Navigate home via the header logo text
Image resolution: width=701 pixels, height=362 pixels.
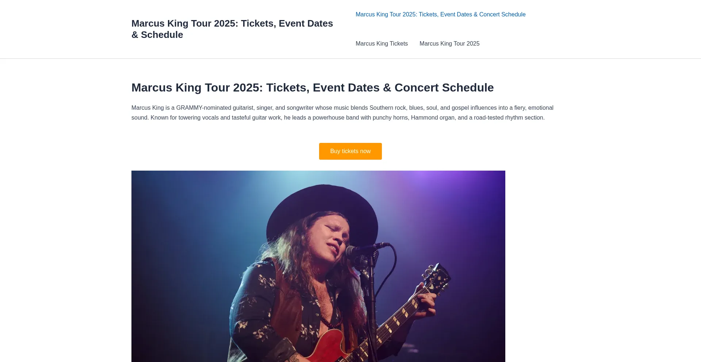coord(232,29)
